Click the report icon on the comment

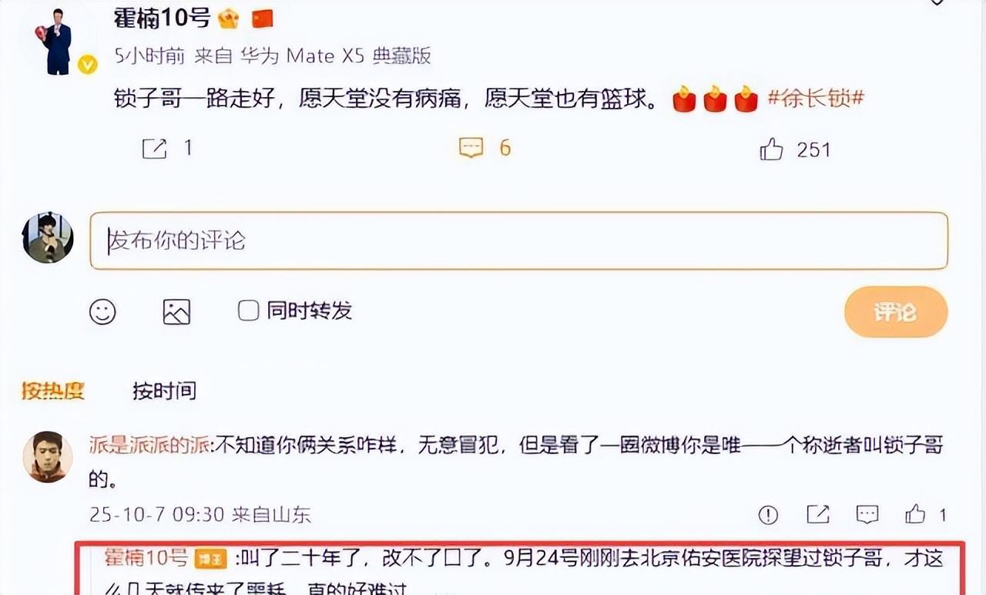tap(768, 514)
